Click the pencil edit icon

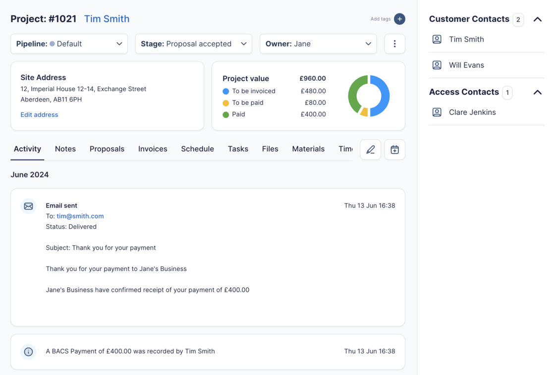coord(370,150)
